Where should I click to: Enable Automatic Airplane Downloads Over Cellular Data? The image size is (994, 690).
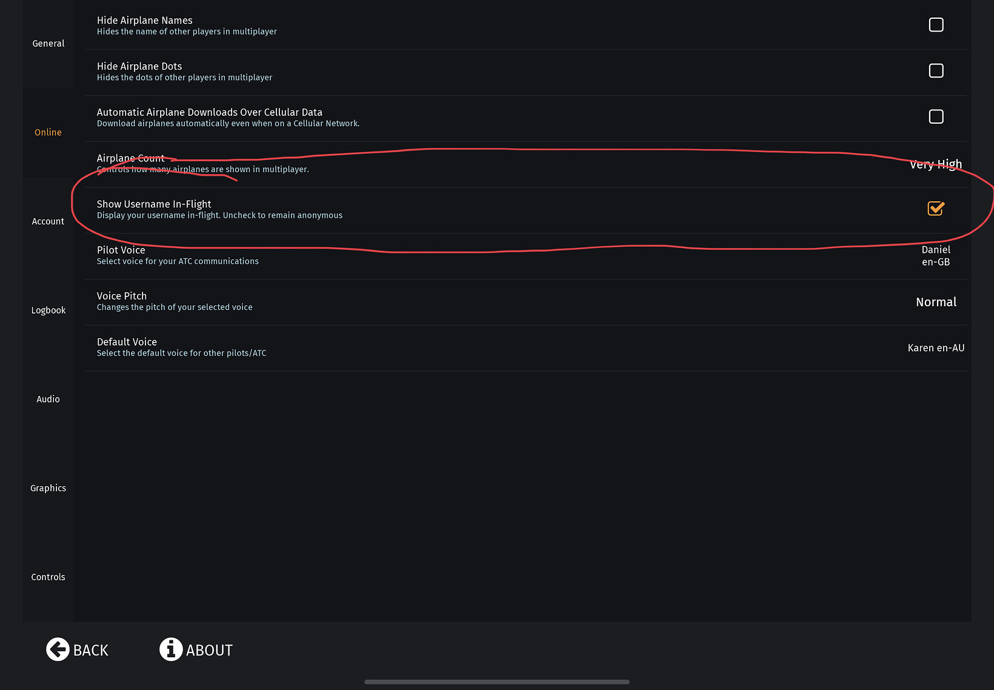936,116
